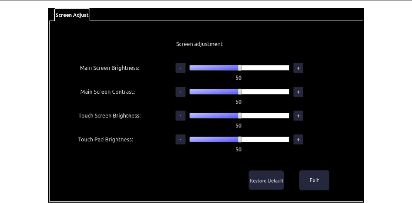Raise Touch Screen Brightness using plus button
Image resolution: width=412 pixels, height=203 pixels.
tap(298, 116)
